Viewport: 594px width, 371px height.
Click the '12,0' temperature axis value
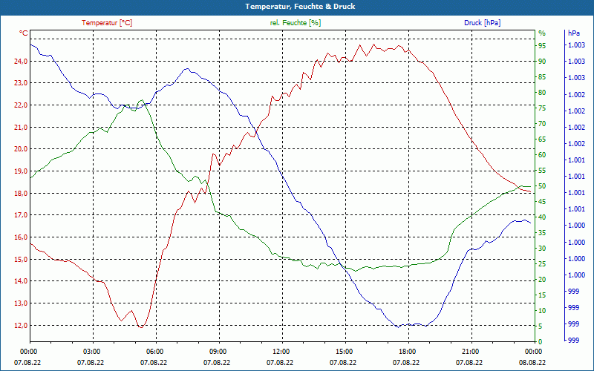coord(21,325)
